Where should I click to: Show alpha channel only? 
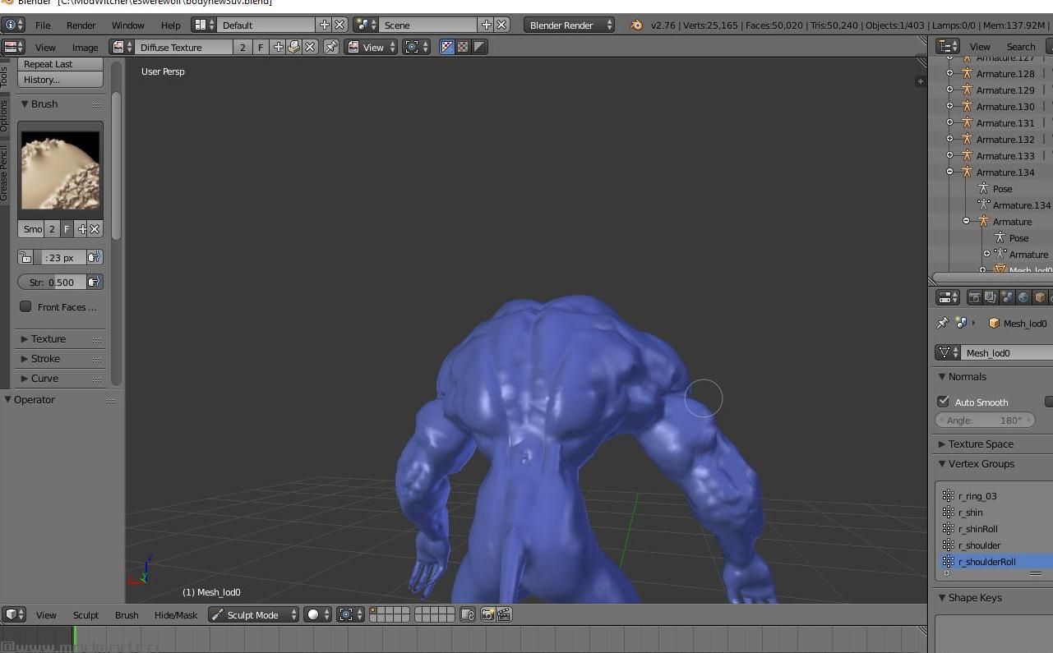pyautogui.click(x=479, y=47)
